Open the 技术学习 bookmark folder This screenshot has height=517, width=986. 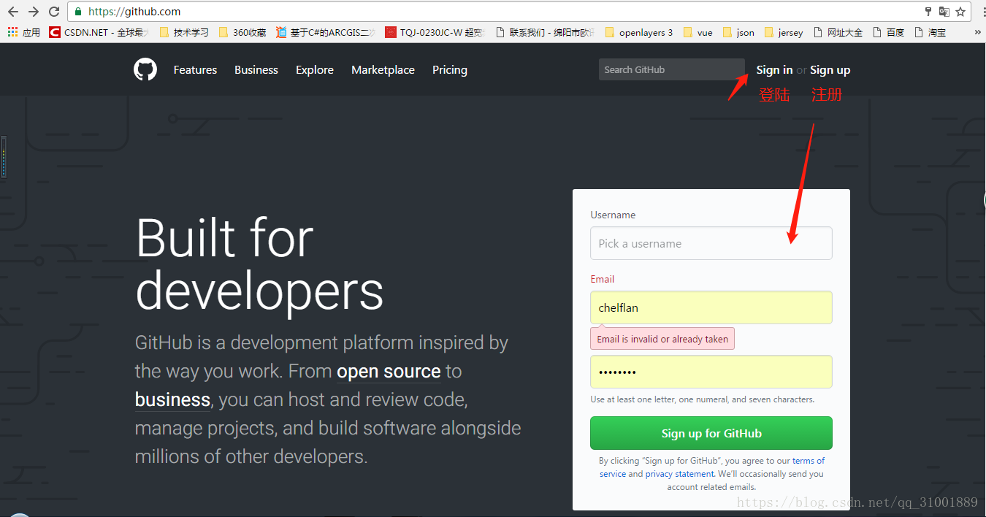[184, 32]
